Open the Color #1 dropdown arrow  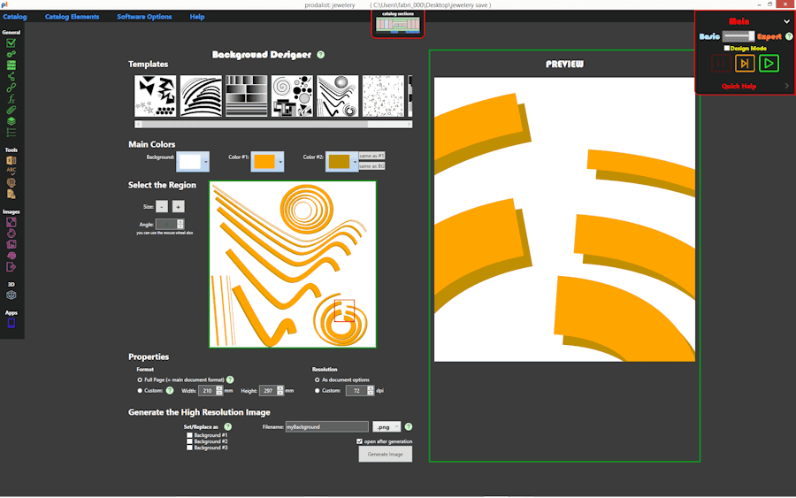[x=280, y=162]
